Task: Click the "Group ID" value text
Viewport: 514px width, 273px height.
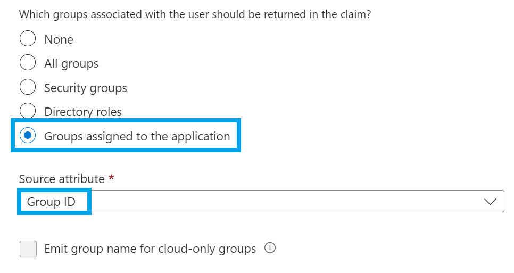Action: [x=51, y=202]
